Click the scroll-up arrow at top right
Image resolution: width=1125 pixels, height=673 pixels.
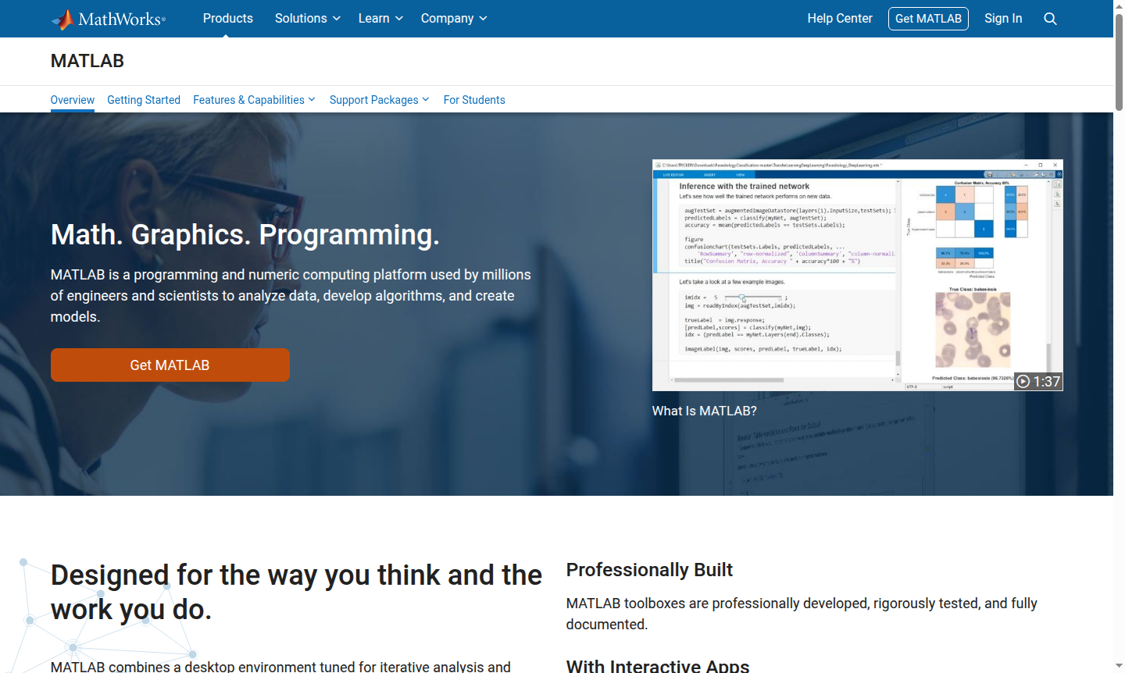[x=1119, y=6]
